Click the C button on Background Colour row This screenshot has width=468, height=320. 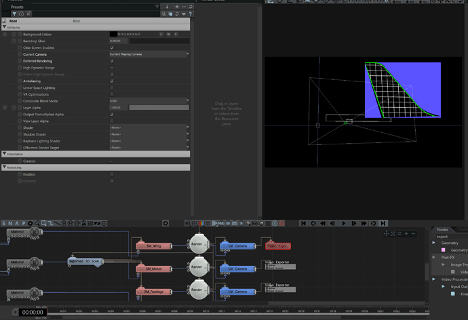[x=161, y=35]
